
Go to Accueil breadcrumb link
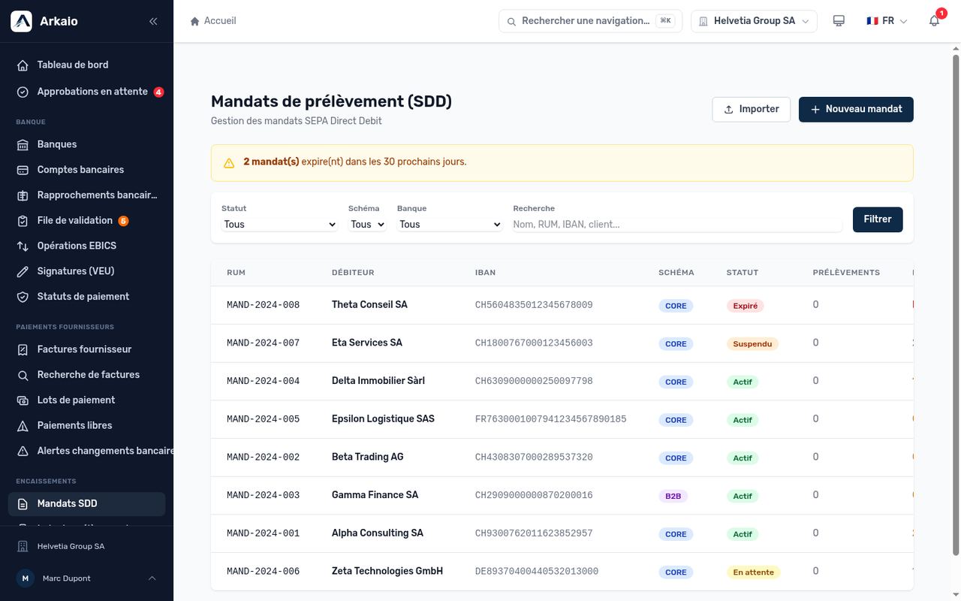tap(213, 21)
